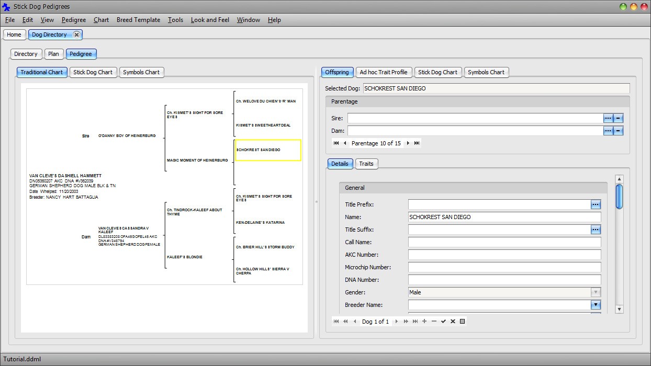Screen dimensions: 651x366
Task: Go to next parentage record
Action: click(408, 143)
